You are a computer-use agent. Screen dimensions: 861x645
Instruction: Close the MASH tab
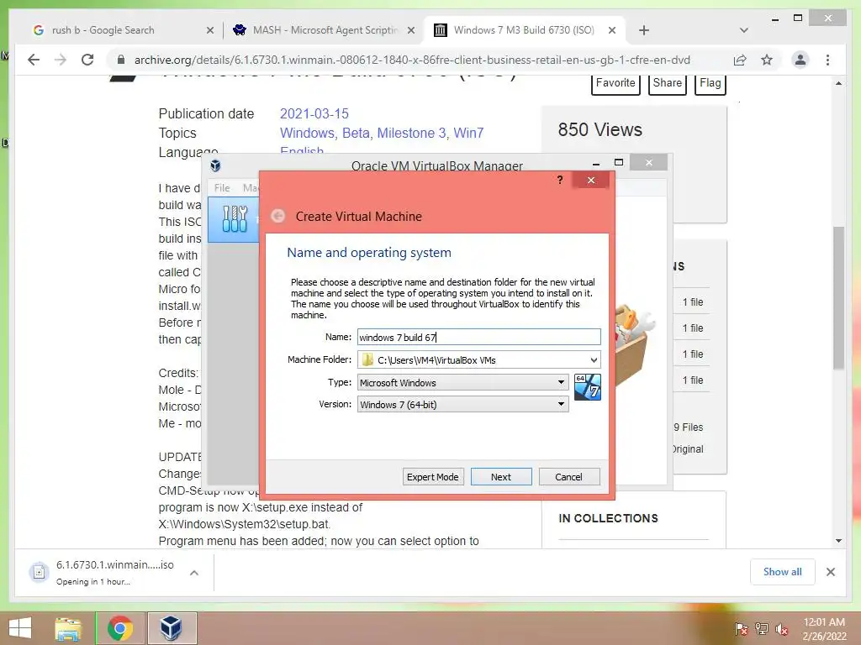(x=410, y=30)
